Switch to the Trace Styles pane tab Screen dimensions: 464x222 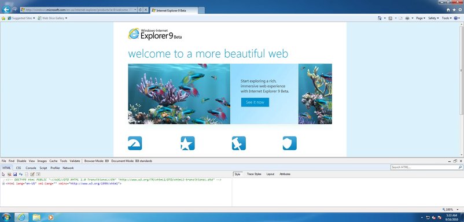254,174
